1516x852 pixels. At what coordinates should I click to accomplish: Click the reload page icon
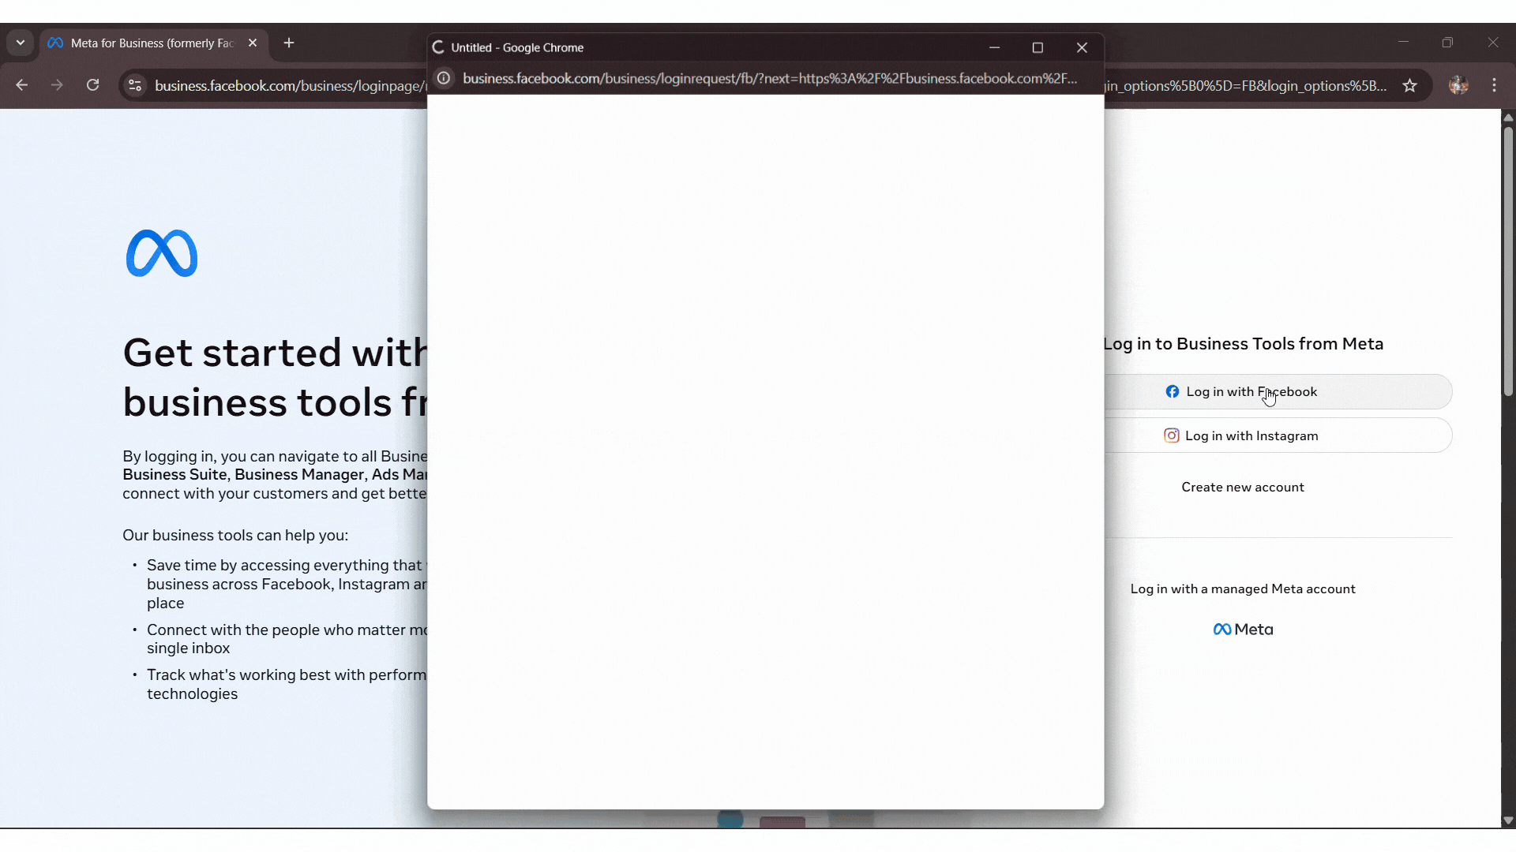[x=93, y=85]
